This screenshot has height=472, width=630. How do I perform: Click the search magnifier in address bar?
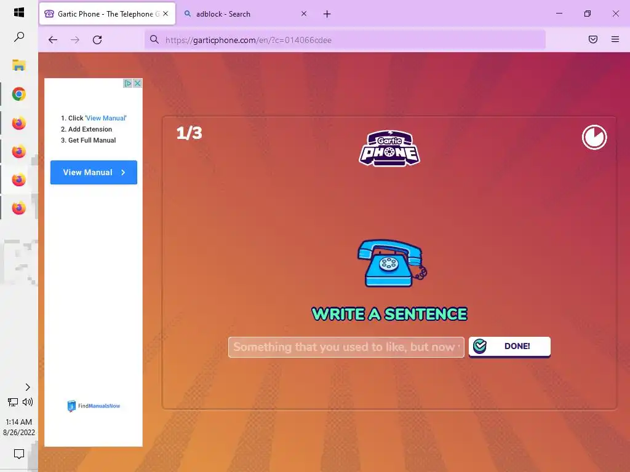pos(154,39)
